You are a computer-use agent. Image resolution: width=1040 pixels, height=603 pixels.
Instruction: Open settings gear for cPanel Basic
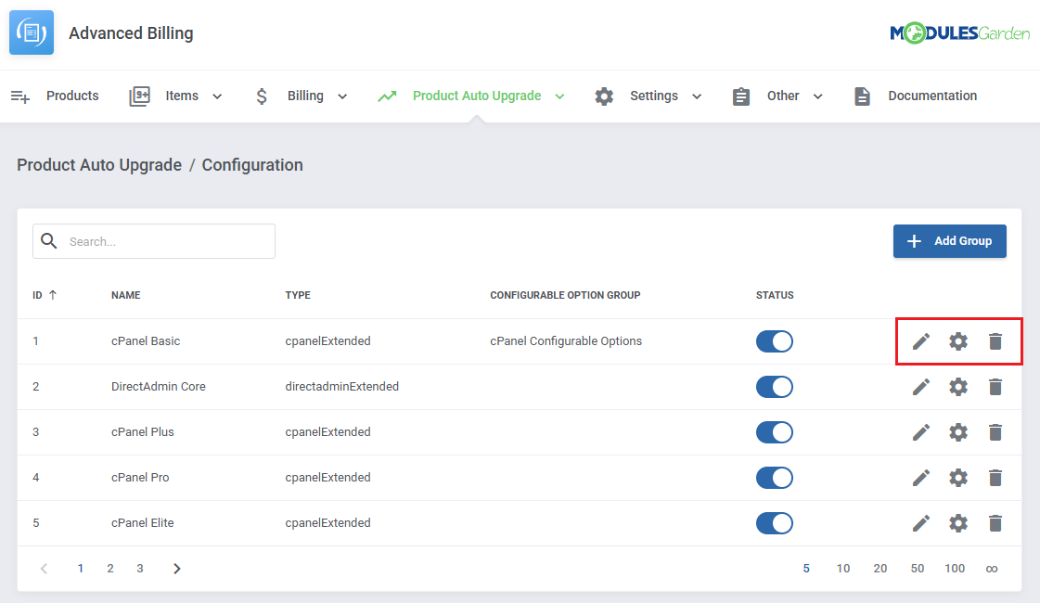tap(957, 341)
